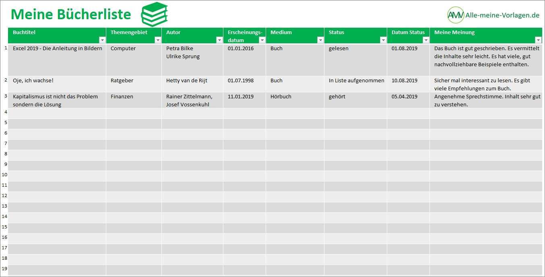Click the green stacked books icon

tap(154, 14)
